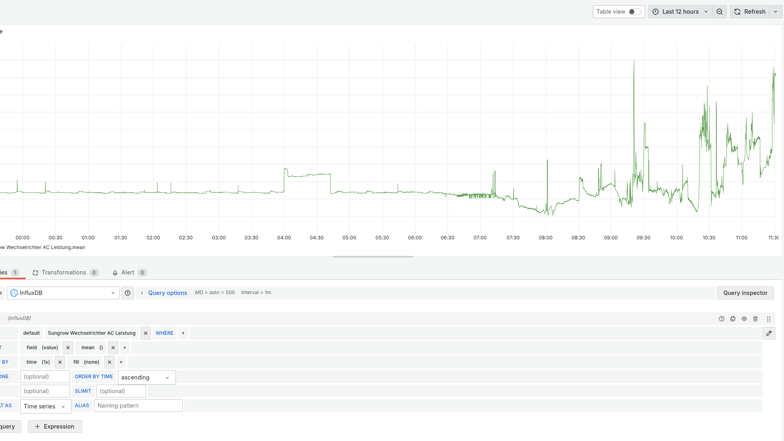
Task: Open datasource help icon beside InfluxDB picker
Action: click(128, 293)
